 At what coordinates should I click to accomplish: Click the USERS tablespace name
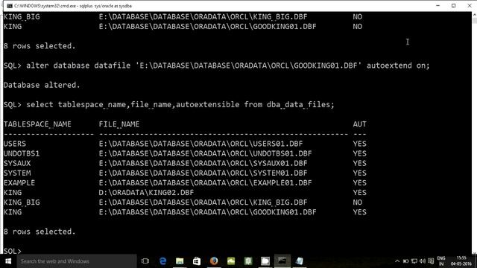coord(15,144)
